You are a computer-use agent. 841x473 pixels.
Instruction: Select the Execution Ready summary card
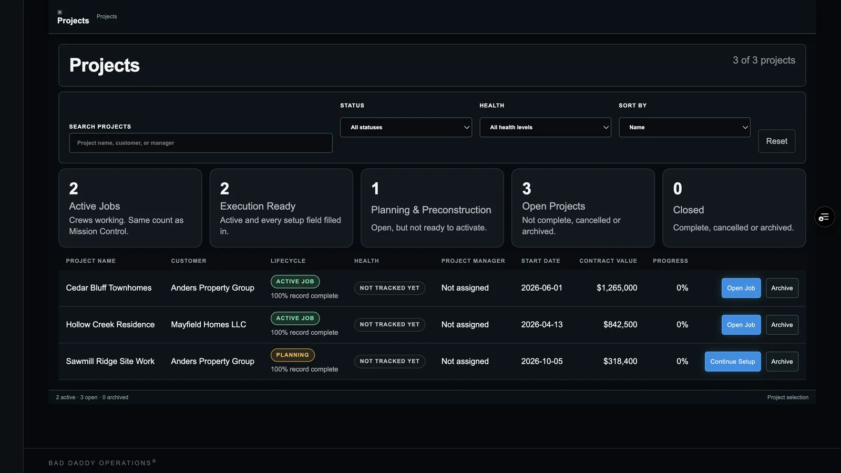281,208
